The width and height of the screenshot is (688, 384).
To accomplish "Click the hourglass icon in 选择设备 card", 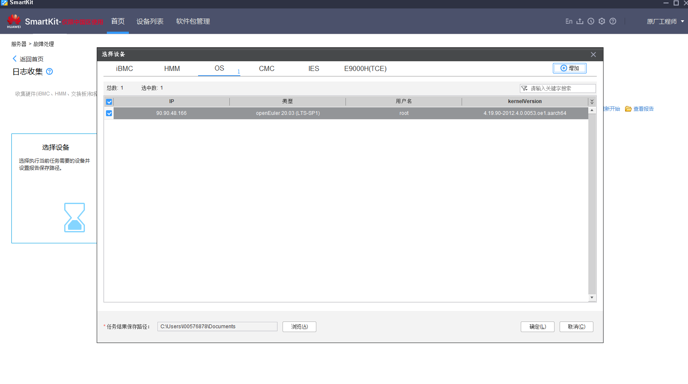I will click(x=74, y=218).
